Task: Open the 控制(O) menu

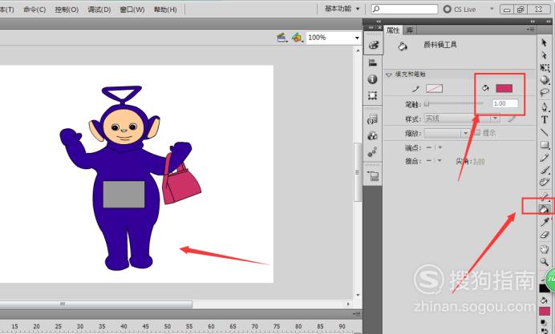Action: [67, 10]
